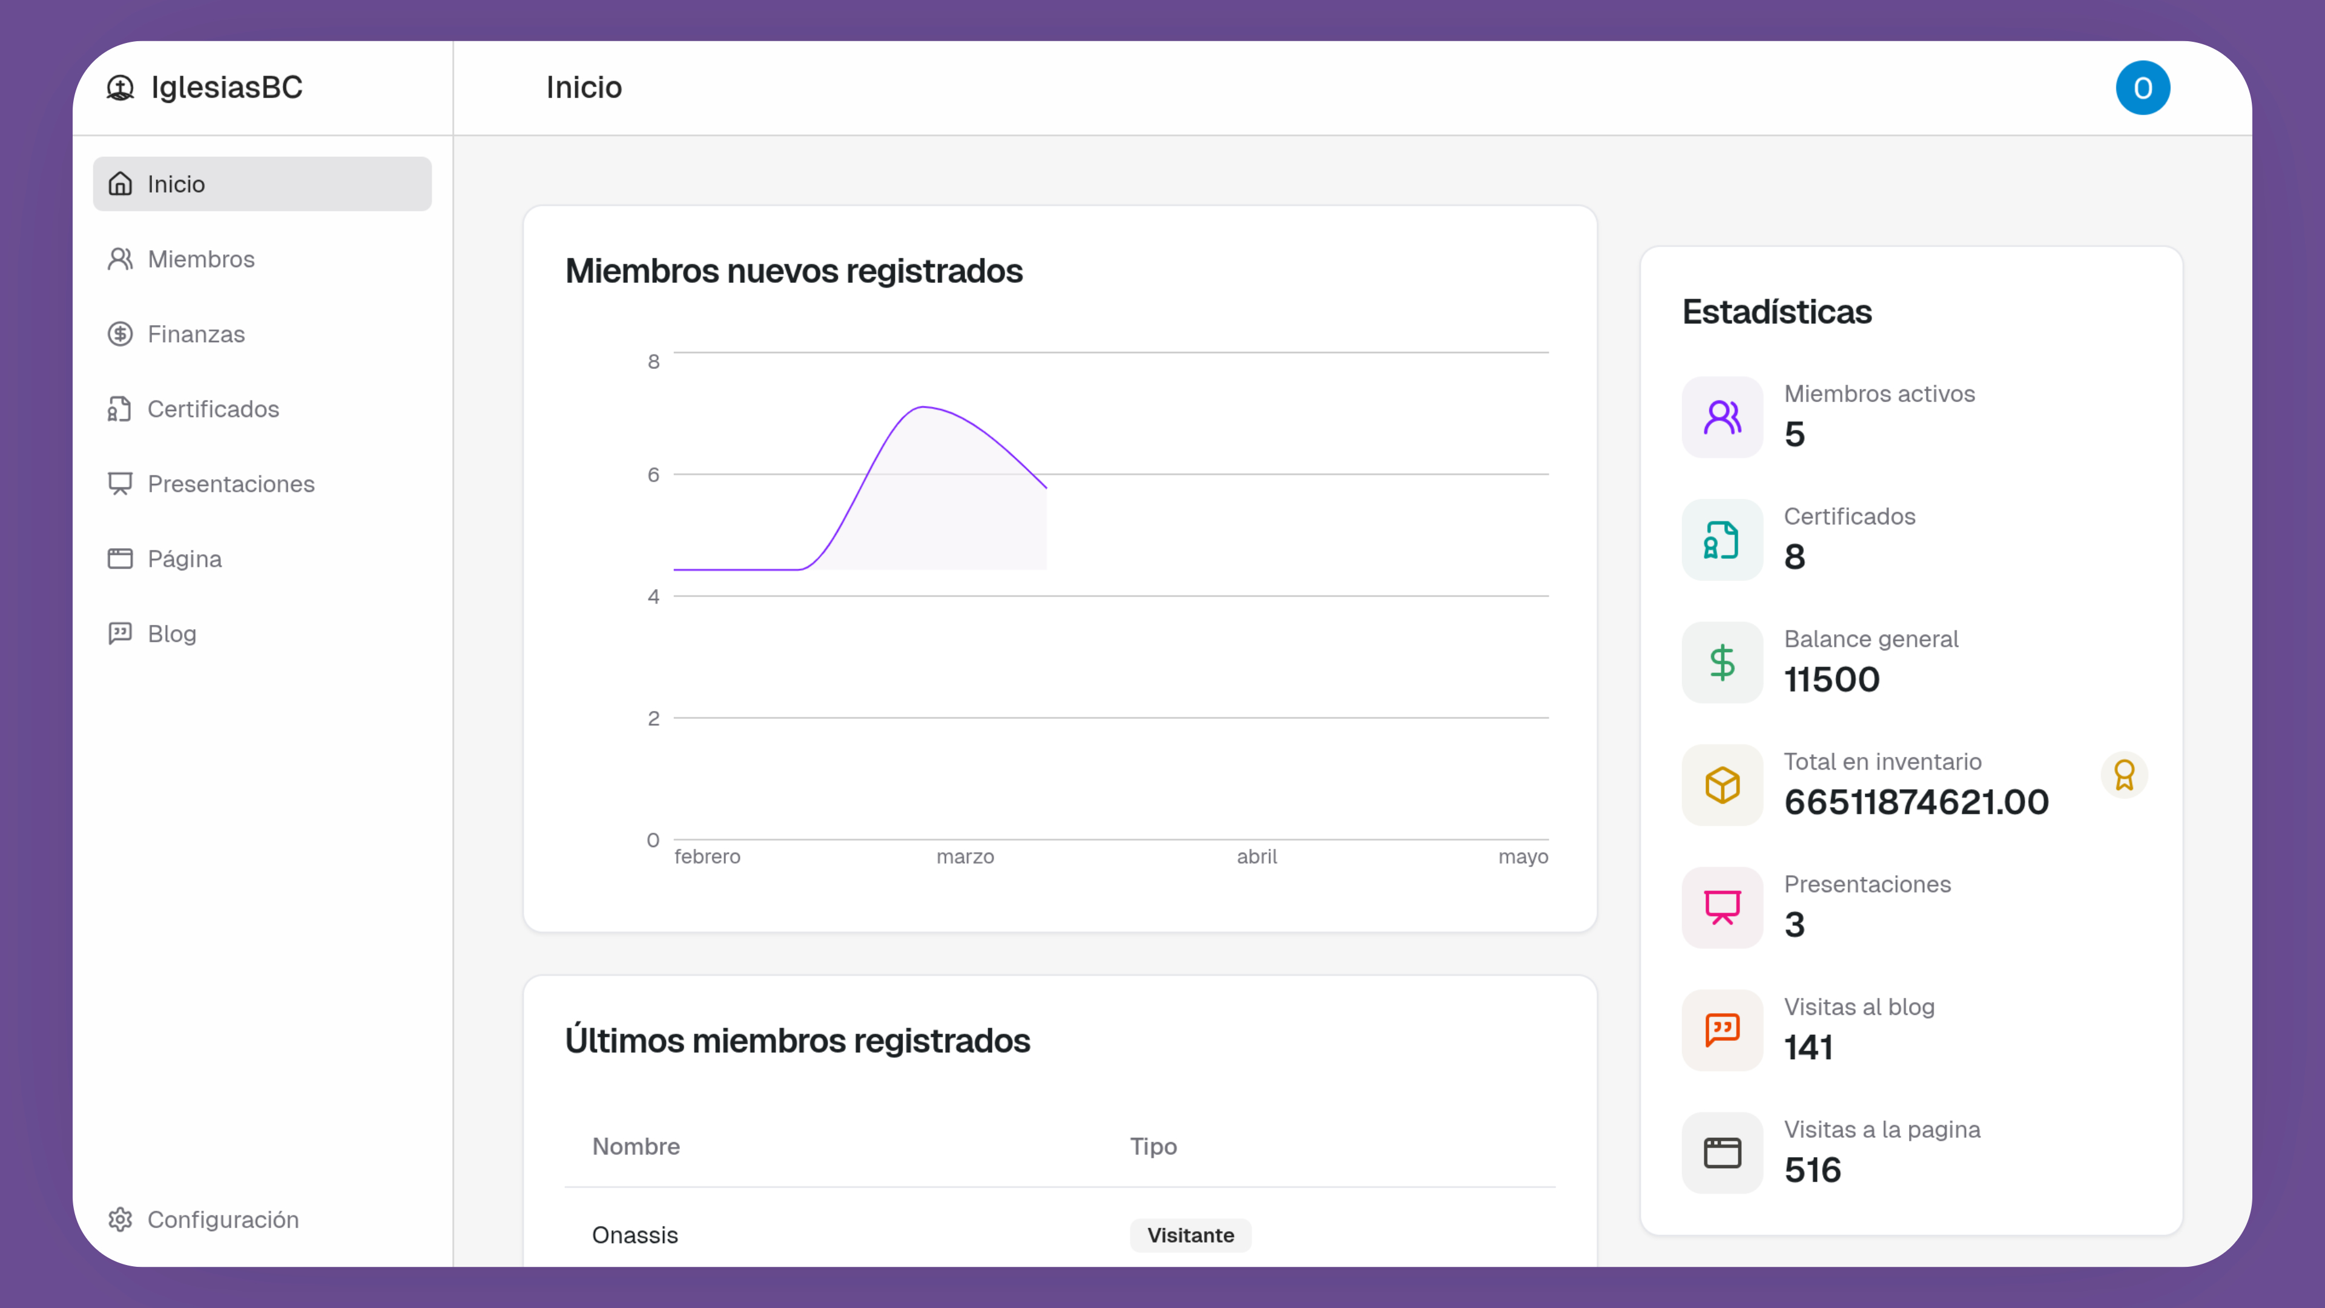The image size is (2325, 1308).
Task: Click the Onassis member row name
Action: (635, 1235)
